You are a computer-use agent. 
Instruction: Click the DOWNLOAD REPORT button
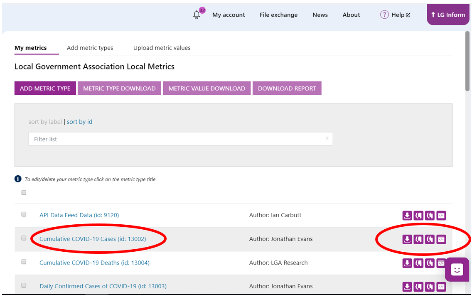287,88
